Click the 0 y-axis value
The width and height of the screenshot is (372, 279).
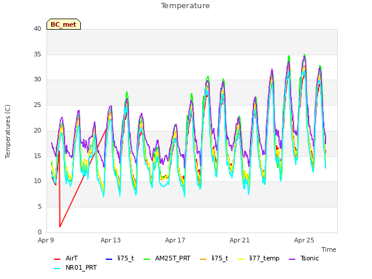pyautogui.click(x=40, y=232)
